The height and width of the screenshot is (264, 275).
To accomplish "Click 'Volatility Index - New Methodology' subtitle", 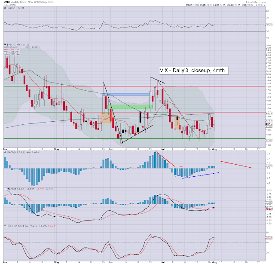I will (29, 2).
